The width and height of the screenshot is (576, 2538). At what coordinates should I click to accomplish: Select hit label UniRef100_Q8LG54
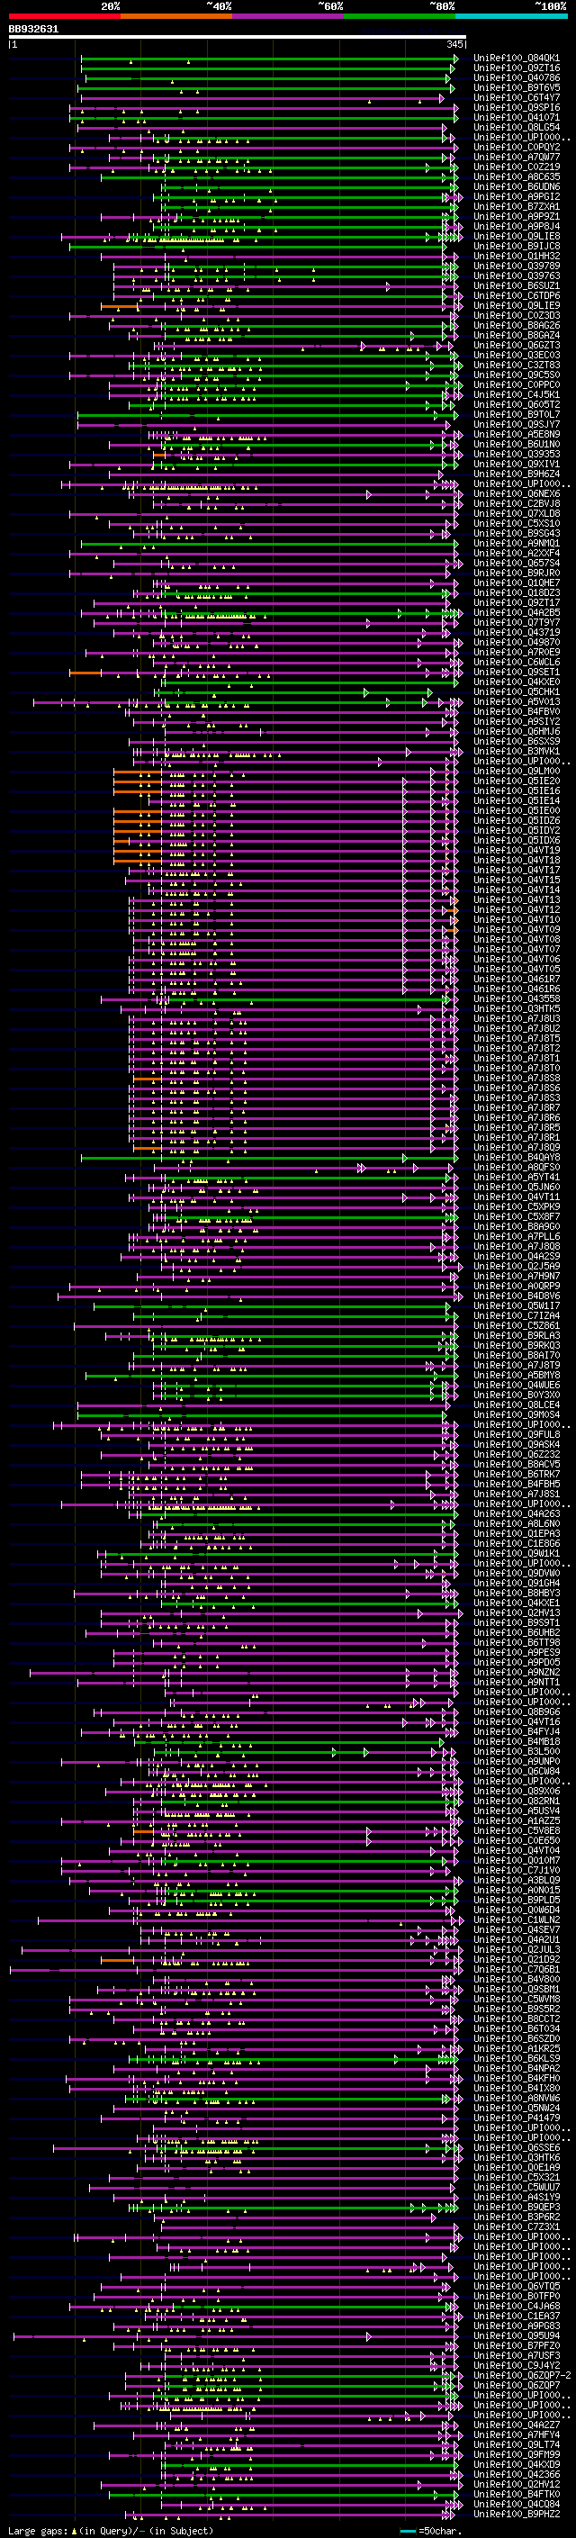click(517, 127)
